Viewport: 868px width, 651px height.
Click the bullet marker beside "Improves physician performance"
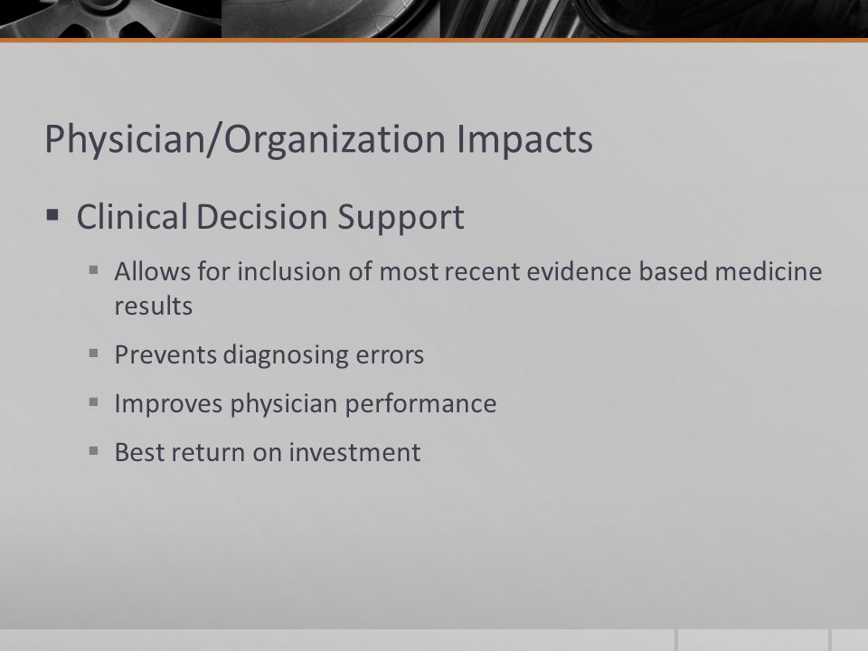pos(93,401)
